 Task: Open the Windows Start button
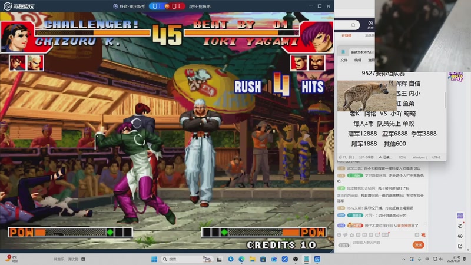pos(154,259)
